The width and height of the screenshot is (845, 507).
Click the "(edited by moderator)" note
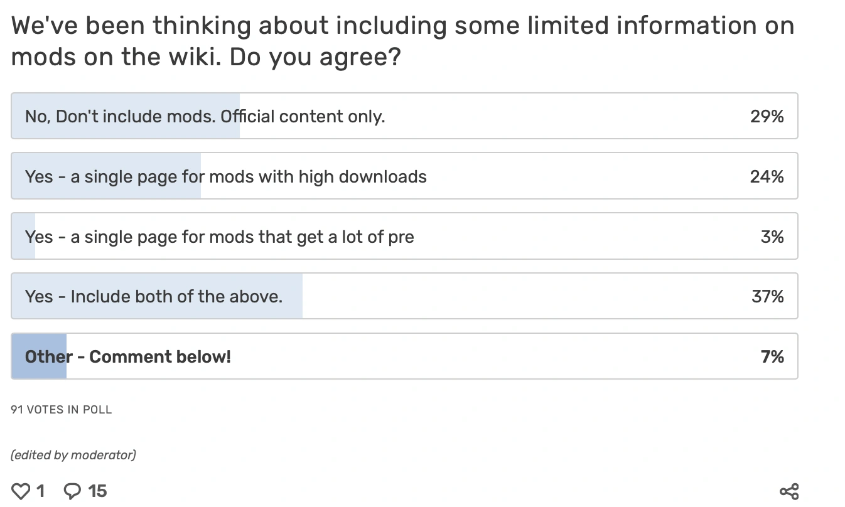coord(73,455)
